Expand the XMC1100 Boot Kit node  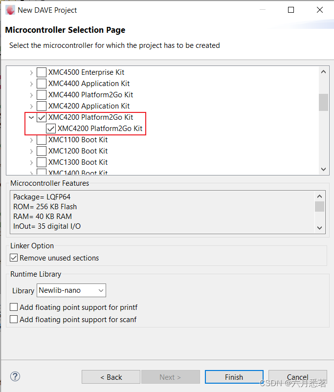point(31,140)
